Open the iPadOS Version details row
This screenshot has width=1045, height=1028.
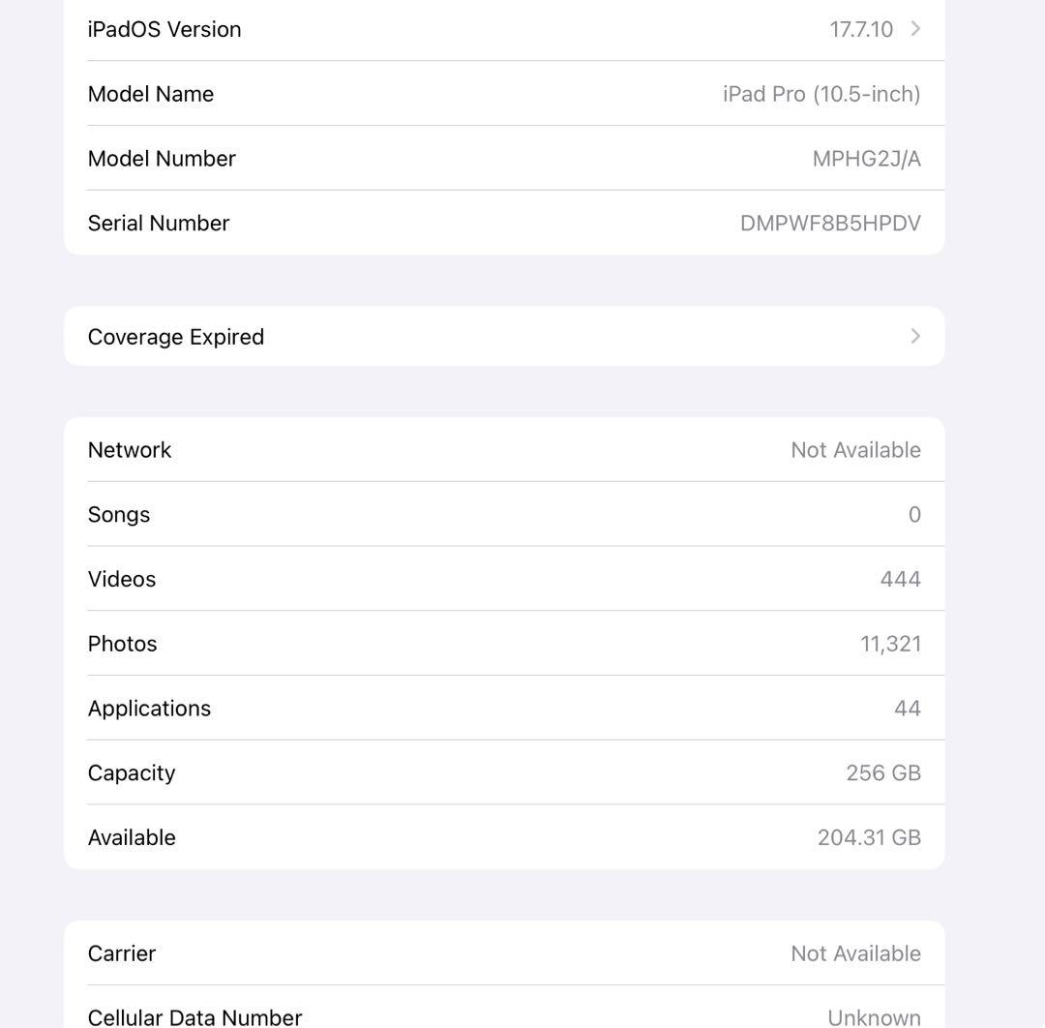(x=503, y=29)
